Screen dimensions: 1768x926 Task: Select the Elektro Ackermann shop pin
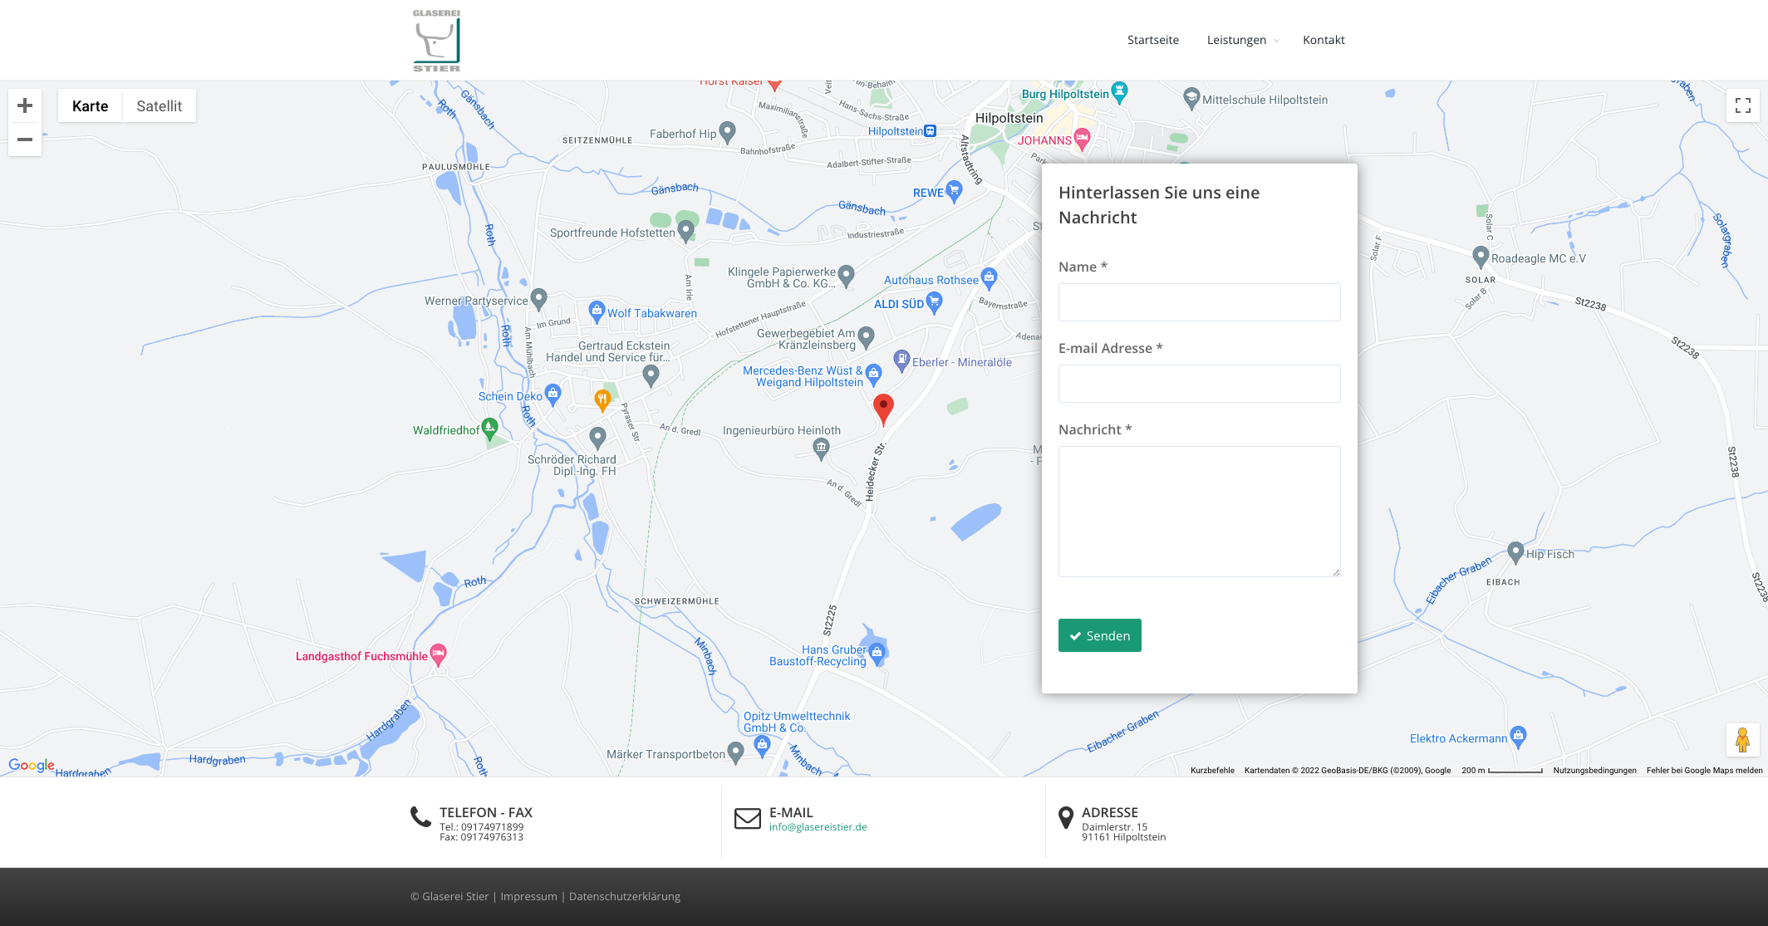pyautogui.click(x=1518, y=737)
